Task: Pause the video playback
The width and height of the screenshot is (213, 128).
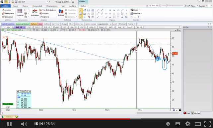Action: pos(9,124)
